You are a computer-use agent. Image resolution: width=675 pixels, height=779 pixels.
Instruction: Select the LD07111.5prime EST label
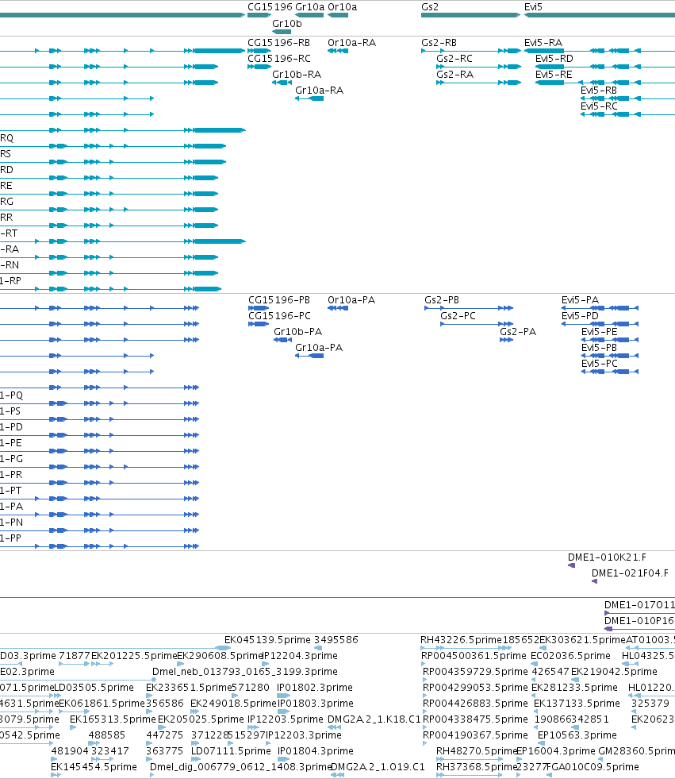pos(231,751)
